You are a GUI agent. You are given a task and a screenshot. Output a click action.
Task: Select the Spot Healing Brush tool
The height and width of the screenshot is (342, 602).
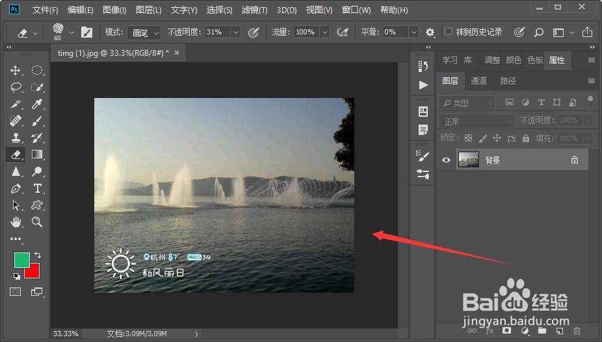pyautogui.click(x=16, y=121)
